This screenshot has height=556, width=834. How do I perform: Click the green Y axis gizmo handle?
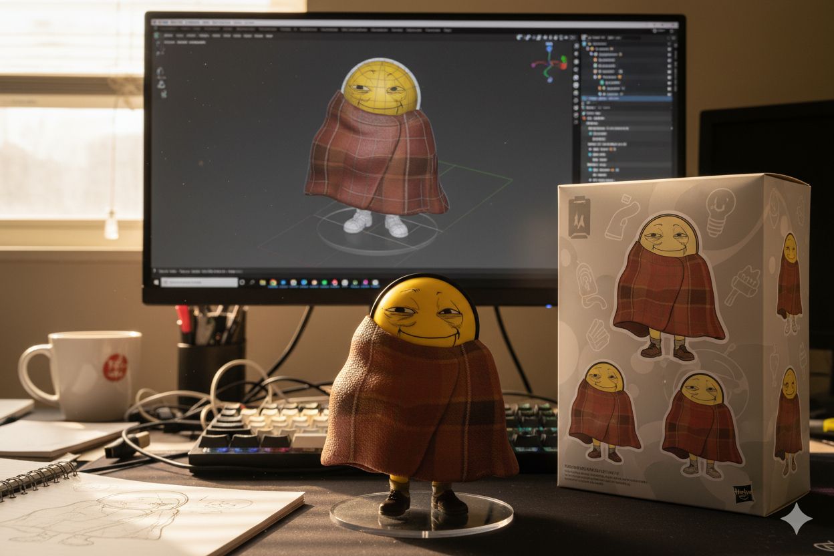click(x=563, y=59)
